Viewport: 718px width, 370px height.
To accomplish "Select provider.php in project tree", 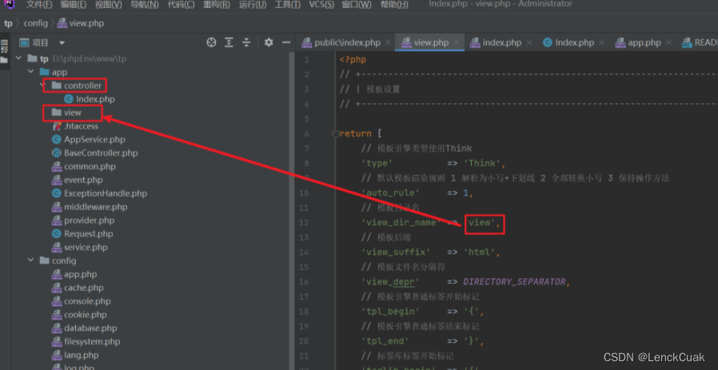I will [x=83, y=221].
